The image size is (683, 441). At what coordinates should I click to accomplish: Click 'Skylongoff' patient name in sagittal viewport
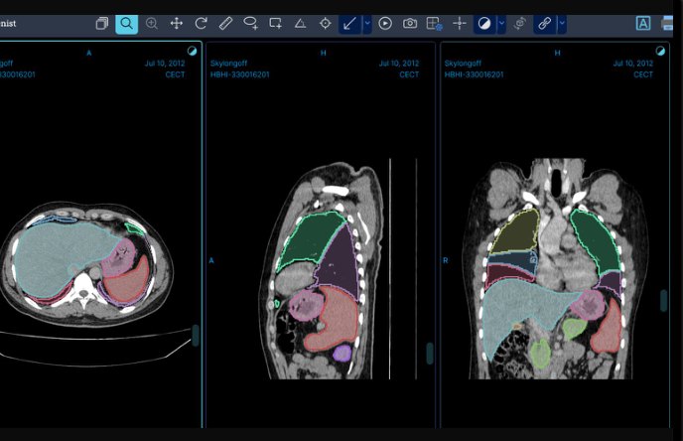[228, 64]
